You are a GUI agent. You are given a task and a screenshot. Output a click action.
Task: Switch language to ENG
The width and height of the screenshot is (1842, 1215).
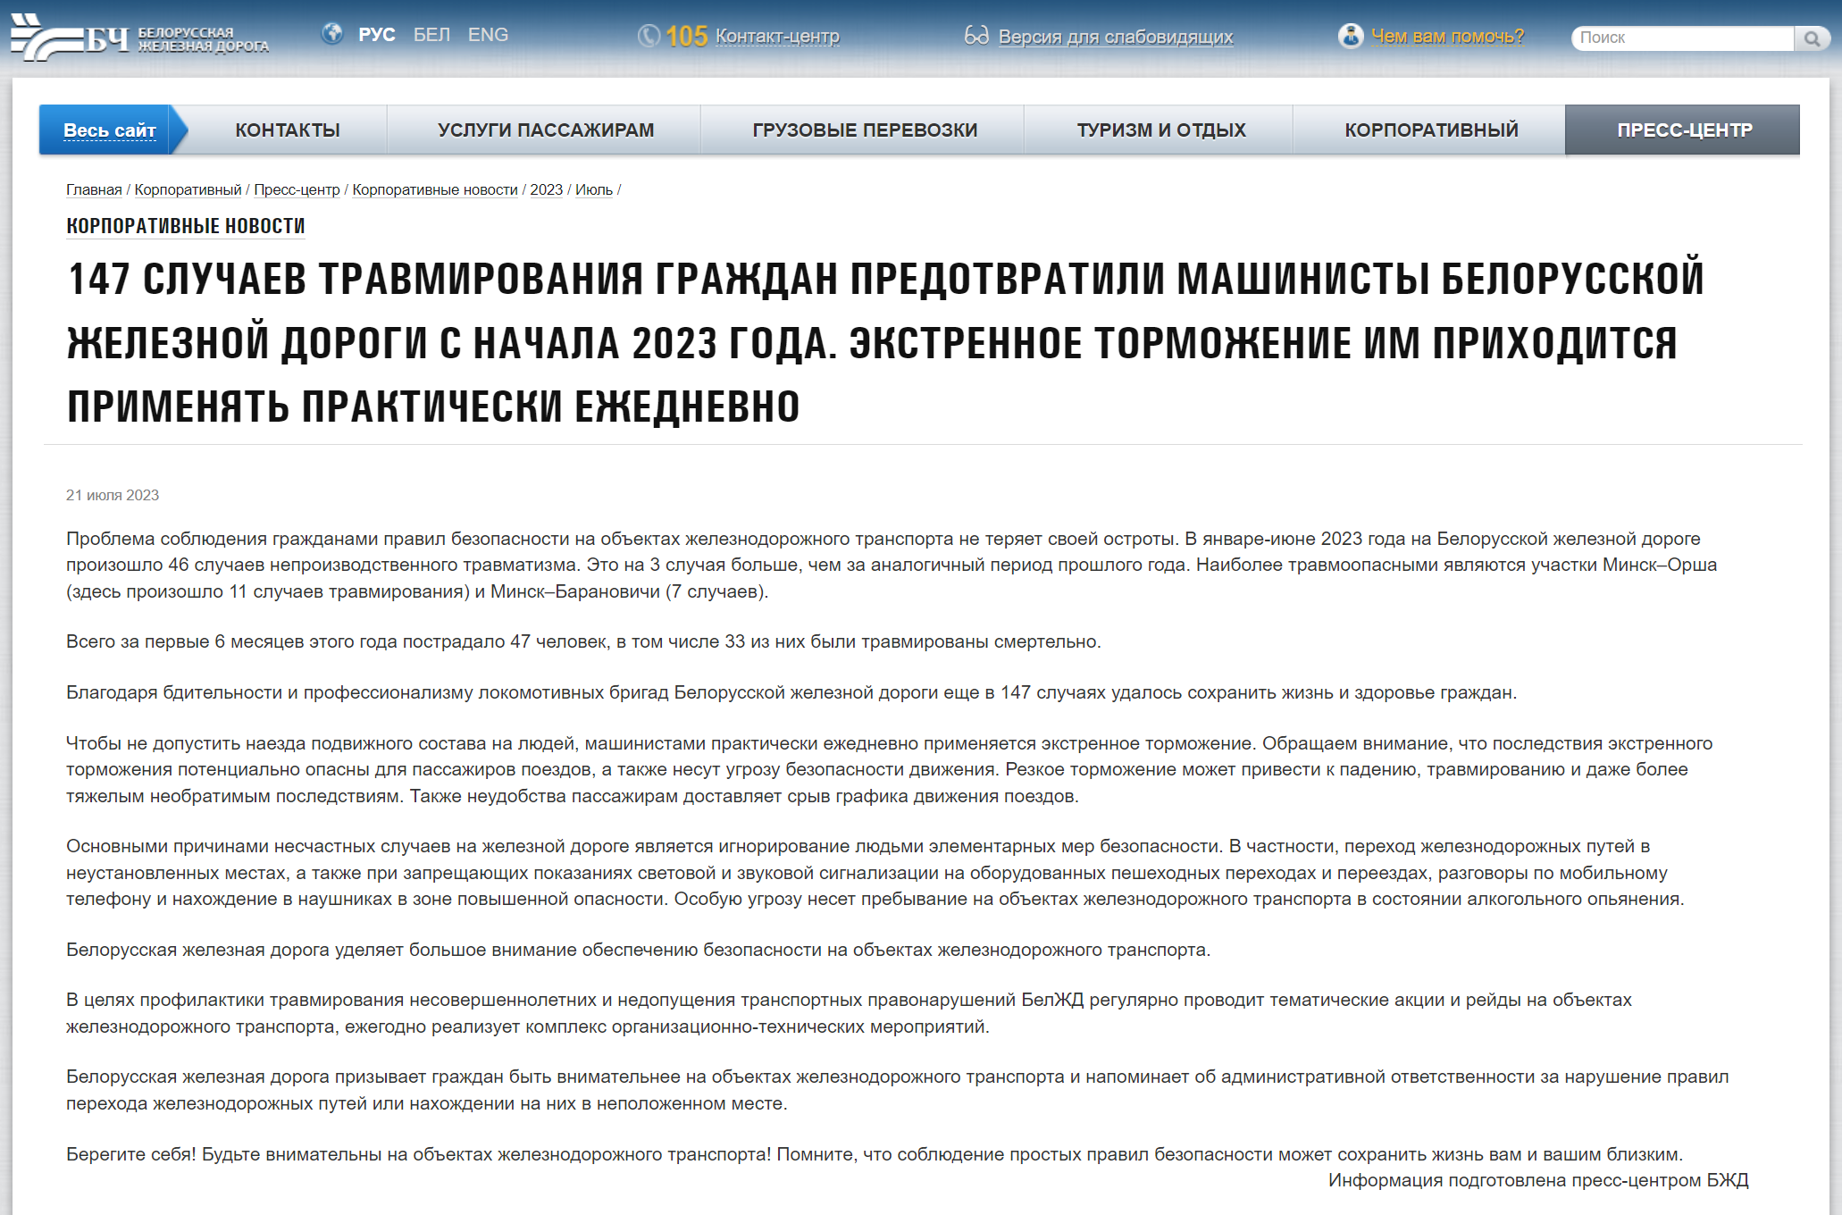click(x=488, y=35)
